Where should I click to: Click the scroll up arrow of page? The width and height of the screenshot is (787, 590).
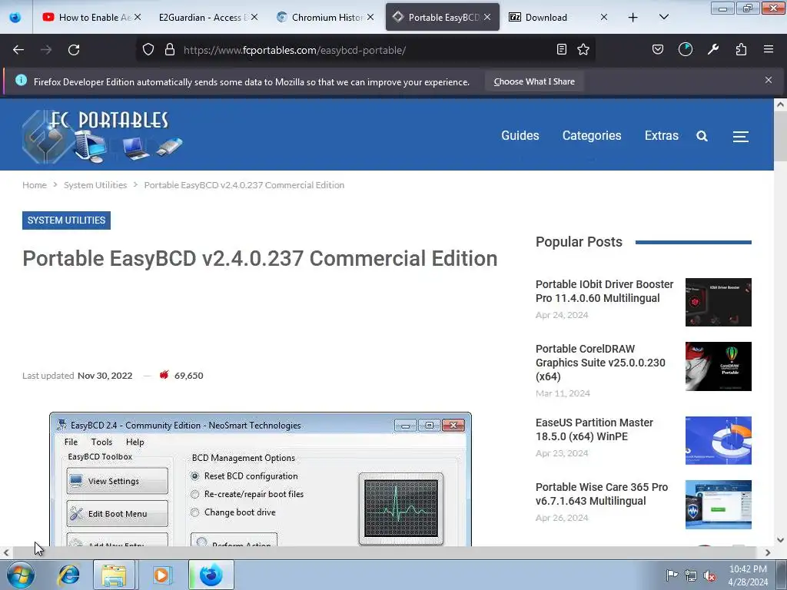click(x=780, y=104)
